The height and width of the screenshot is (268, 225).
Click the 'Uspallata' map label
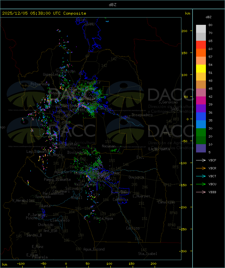(52, 74)
